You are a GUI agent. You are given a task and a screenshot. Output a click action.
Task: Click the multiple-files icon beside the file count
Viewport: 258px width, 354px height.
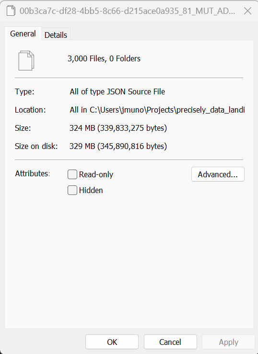tap(26, 60)
